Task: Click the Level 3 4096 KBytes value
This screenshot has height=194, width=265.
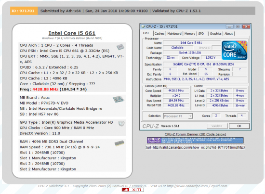Action: [220, 105]
